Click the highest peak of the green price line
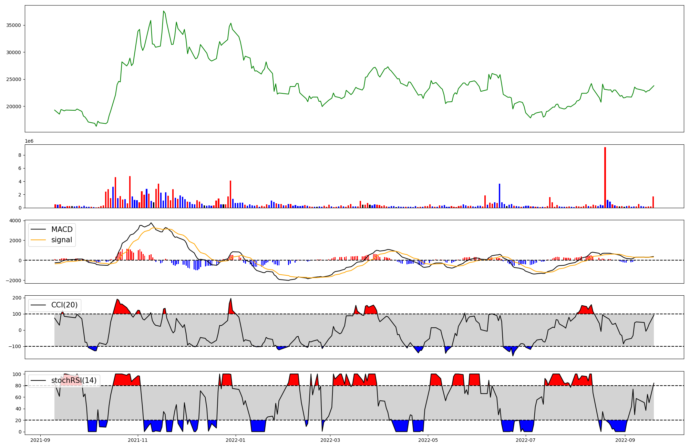The height and width of the screenshot is (448, 689). click(x=163, y=11)
